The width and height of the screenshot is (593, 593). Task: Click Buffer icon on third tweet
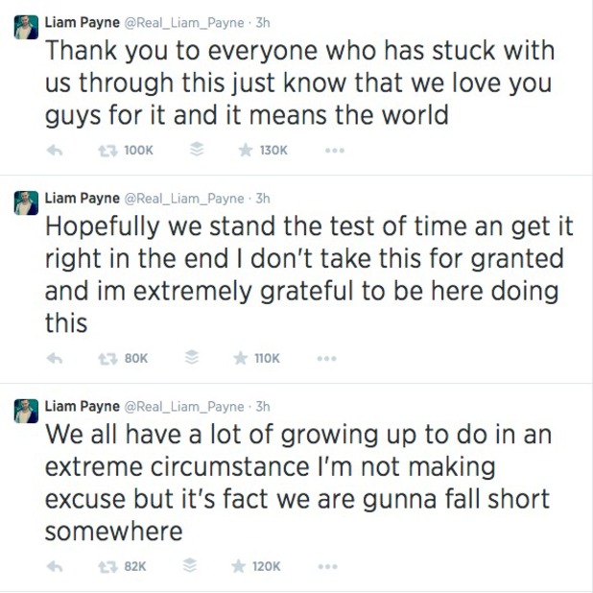pos(189,565)
